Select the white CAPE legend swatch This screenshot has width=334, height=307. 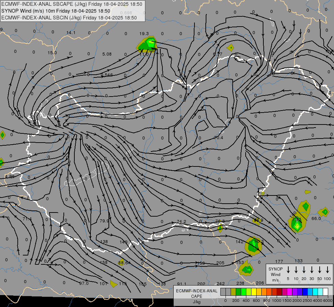325,292
